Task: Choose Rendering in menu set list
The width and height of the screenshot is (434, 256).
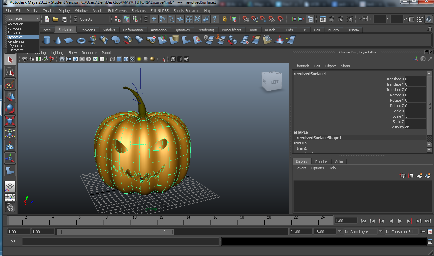Action: pos(23,41)
